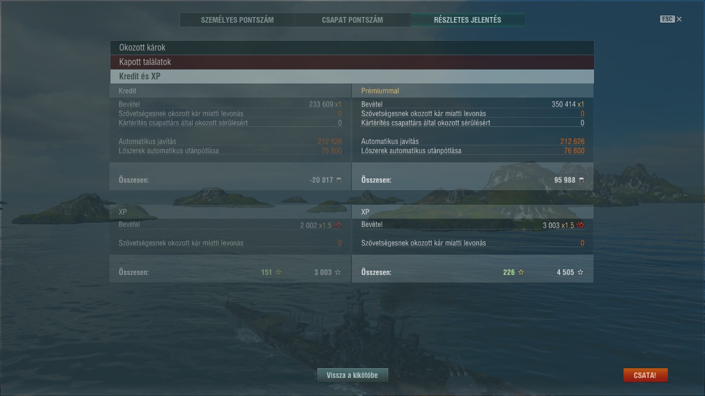This screenshot has width=705, height=396.
Task: Click the credits coin icon beside 95 988
Action: click(x=581, y=180)
